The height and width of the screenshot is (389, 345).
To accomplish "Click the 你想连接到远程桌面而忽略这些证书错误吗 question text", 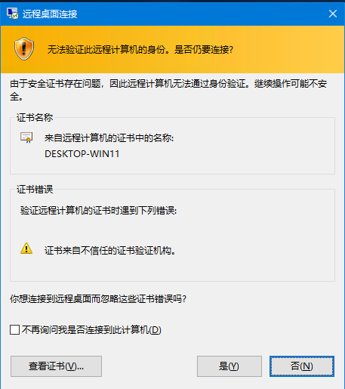I will (x=98, y=299).
